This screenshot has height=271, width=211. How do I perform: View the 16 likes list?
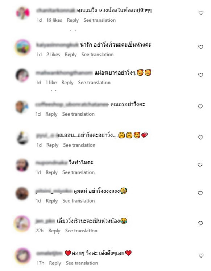click(x=54, y=20)
